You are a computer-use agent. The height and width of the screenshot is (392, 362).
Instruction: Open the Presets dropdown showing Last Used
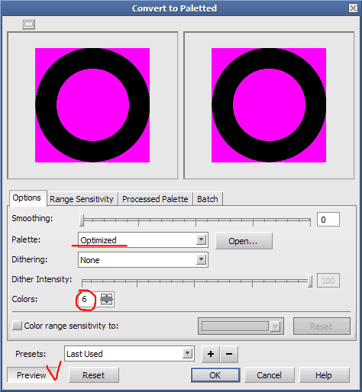129,353
